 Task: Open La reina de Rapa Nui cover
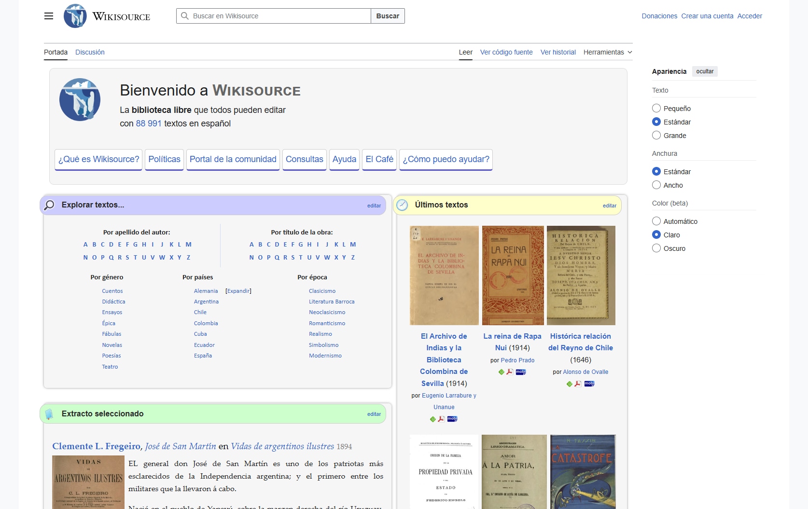point(513,275)
